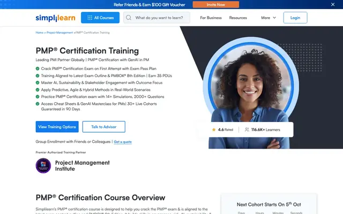Click the grid icon in All Courses
343x214 pixels.
tap(90, 18)
